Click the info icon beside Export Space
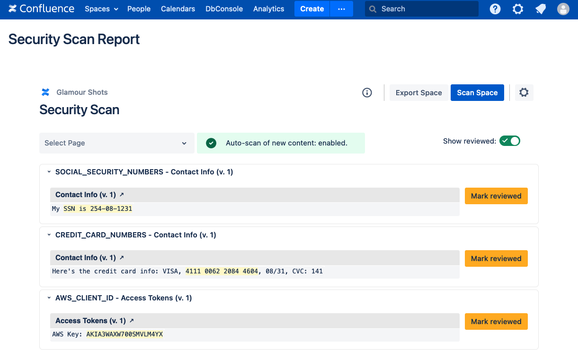The image size is (578, 353). tap(367, 93)
